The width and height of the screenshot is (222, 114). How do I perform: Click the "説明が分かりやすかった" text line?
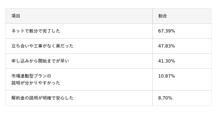(x=36, y=83)
